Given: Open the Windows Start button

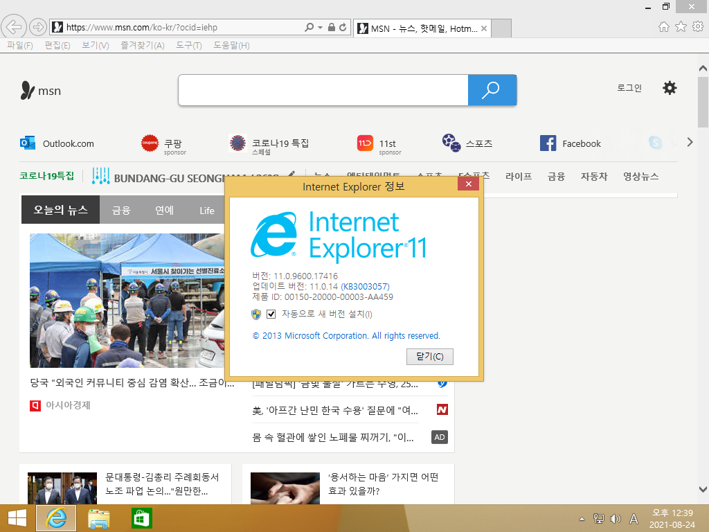Looking at the screenshot, I should tap(17, 518).
